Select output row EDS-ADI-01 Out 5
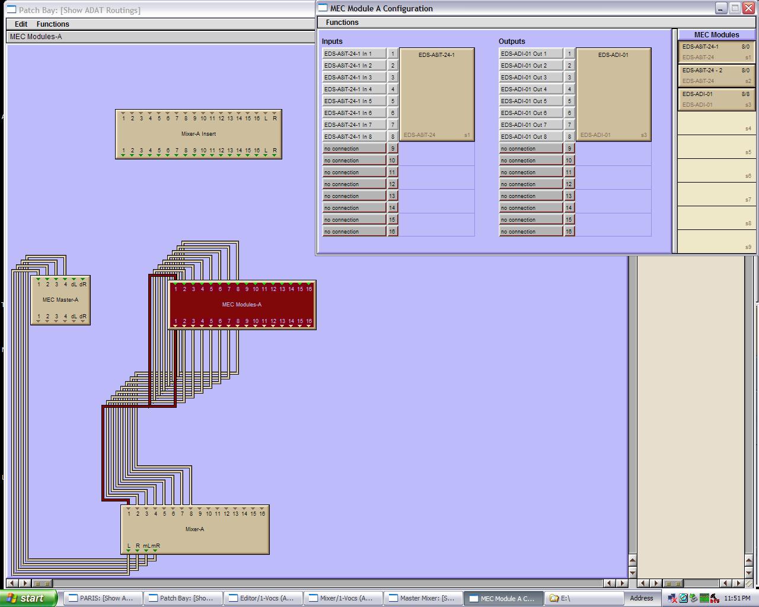Screen dimensions: 759x607 (x=531, y=101)
